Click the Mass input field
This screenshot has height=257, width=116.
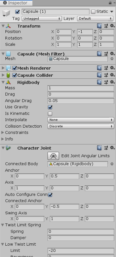pos(81,88)
